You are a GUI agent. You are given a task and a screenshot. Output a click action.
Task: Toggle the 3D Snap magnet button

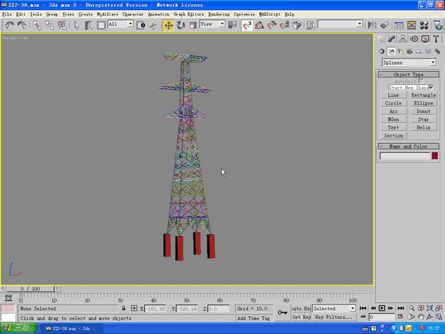coord(246,25)
